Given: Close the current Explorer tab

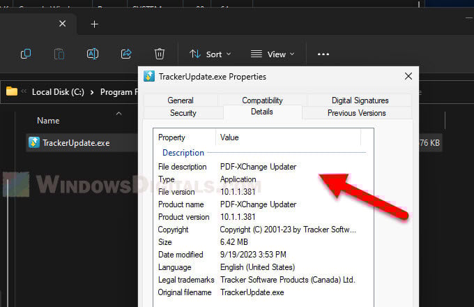Looking at the screenshot, I should pos(62,24).
